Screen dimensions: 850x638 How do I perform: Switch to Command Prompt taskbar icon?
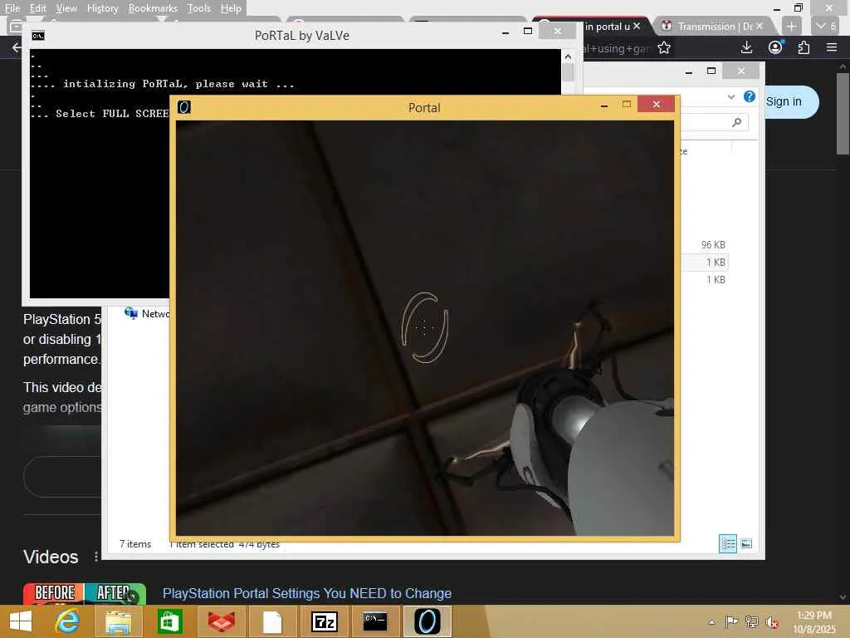[x=375, y=621]
